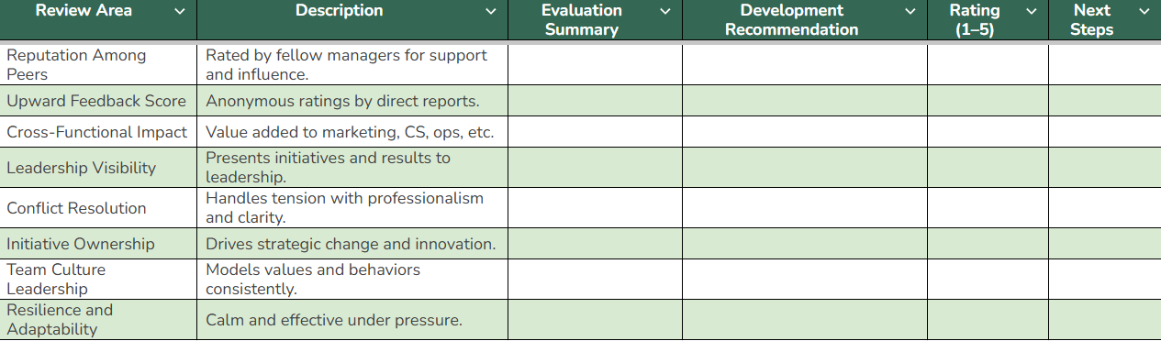Screen dimensions: 1161x341
Task: Select the Upward Feedback Score cell
Action: (x=98, y=101)
